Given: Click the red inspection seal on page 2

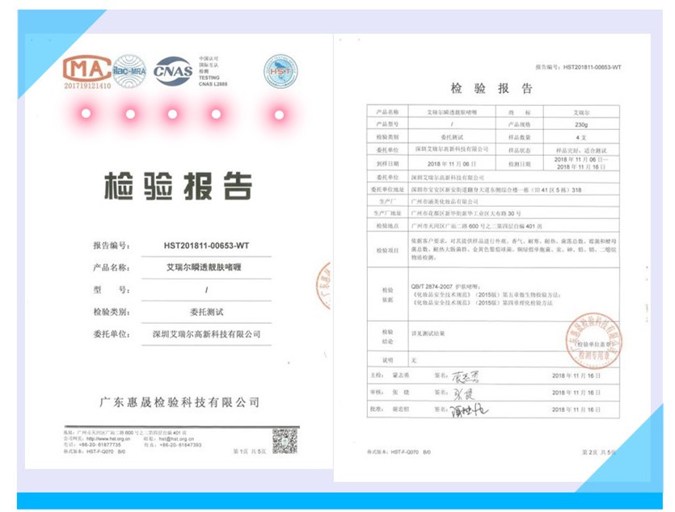Looking at the screenshot, I should pyautogui.click(x=593, y=341).
